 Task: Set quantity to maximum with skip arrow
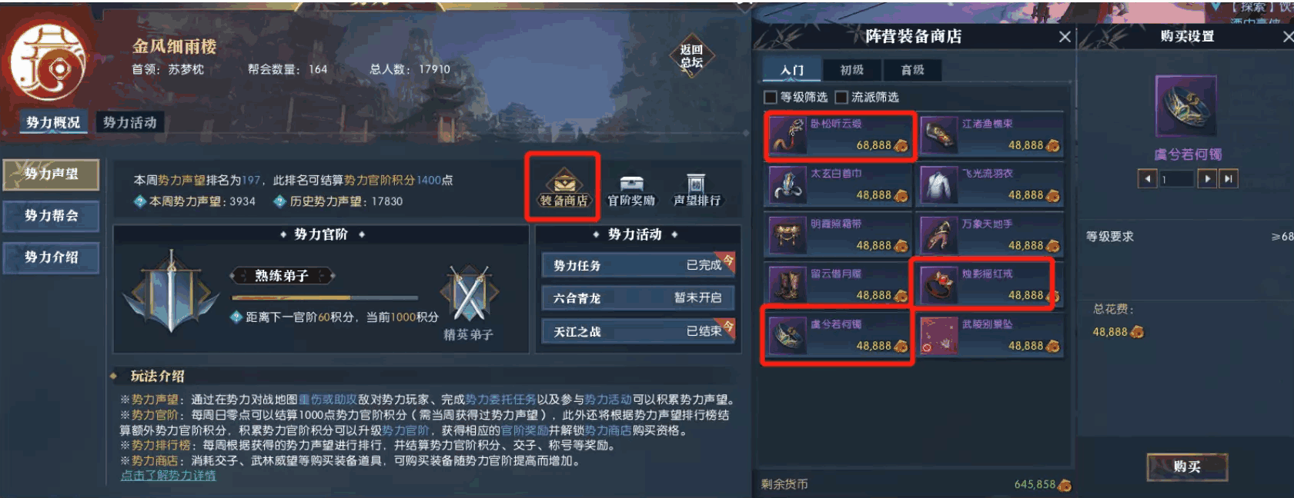coord(1229,179)
